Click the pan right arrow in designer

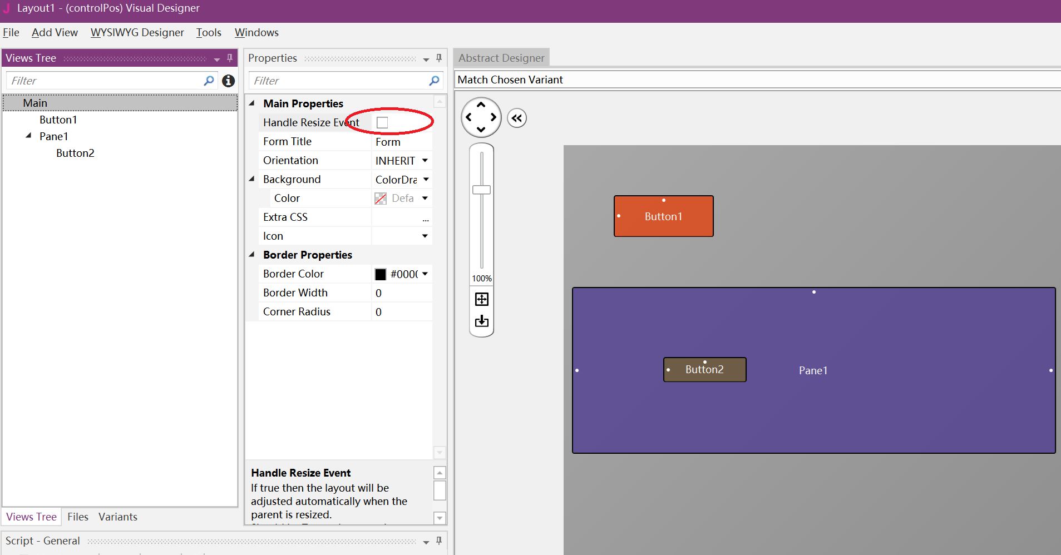coord(494,117)
